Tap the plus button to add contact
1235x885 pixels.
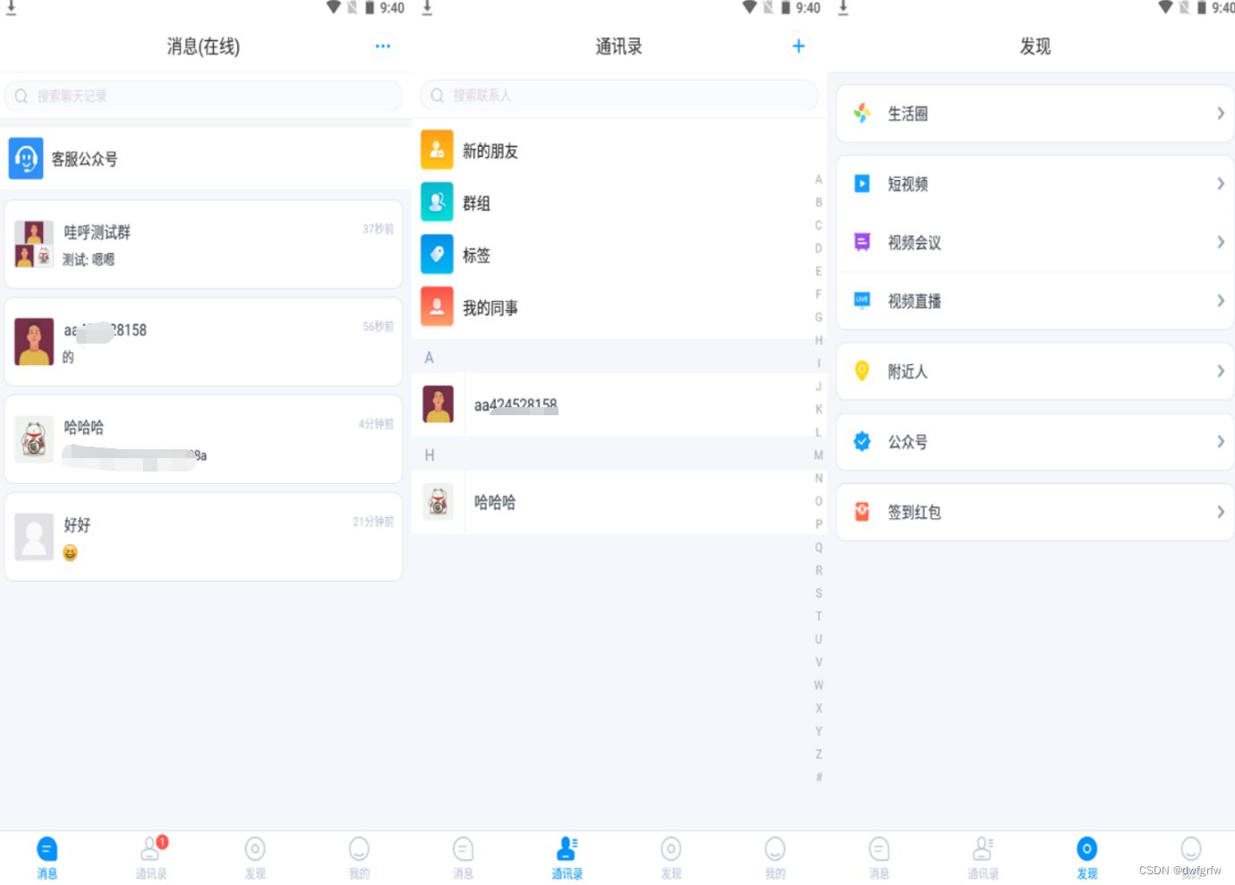[x=797, y=46]
